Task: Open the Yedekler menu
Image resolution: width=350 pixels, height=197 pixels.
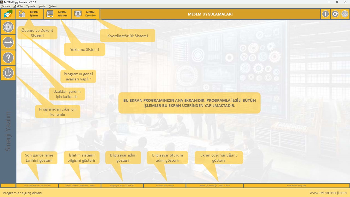Action: coord(31,6)
